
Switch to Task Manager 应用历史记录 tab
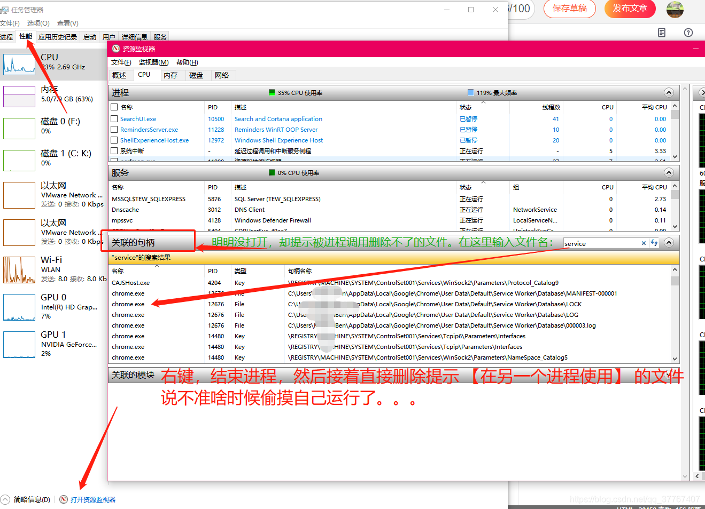[x=58, y=37]
